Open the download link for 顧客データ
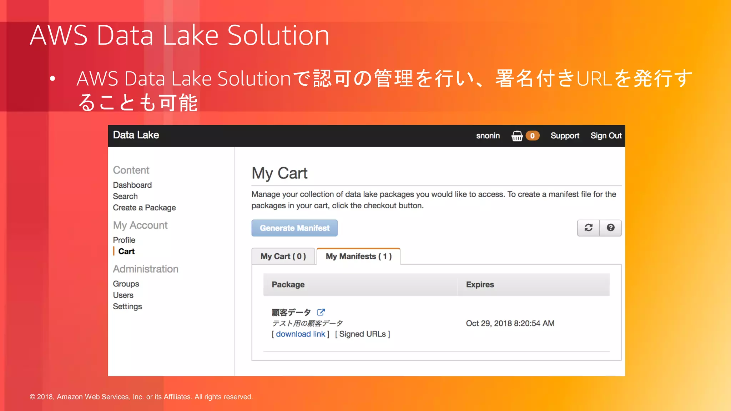This screenshot has height=411, width=731. click(301, 334)
